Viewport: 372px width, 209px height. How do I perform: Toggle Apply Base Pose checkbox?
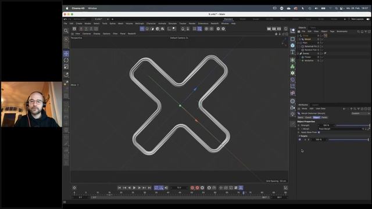click(x=319, y=132)
